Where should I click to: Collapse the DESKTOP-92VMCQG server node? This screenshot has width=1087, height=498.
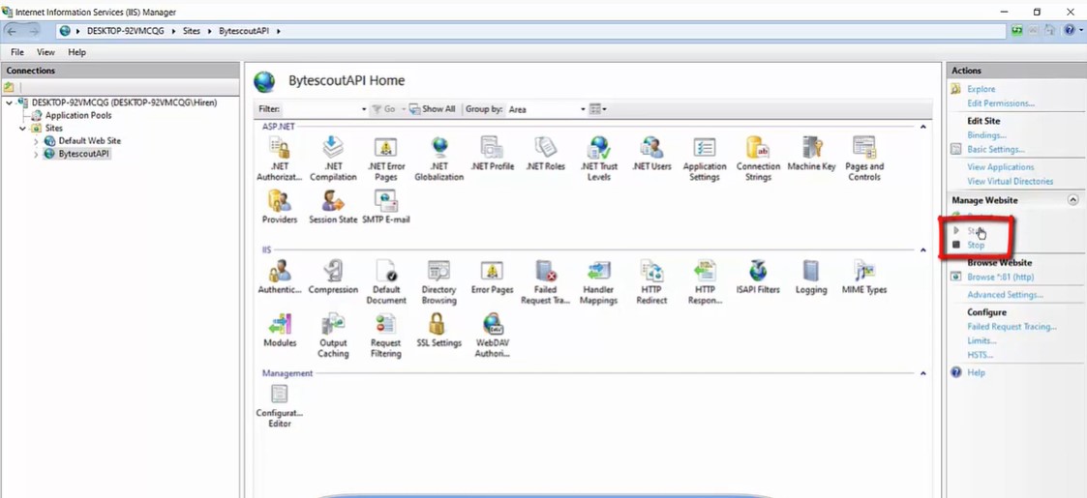[9, 103]
